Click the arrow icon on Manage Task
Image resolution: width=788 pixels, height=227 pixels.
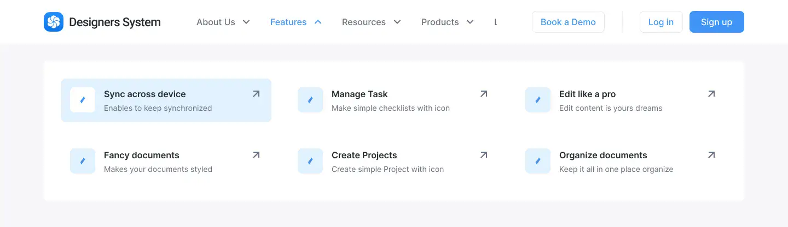(x=484, y=94)
